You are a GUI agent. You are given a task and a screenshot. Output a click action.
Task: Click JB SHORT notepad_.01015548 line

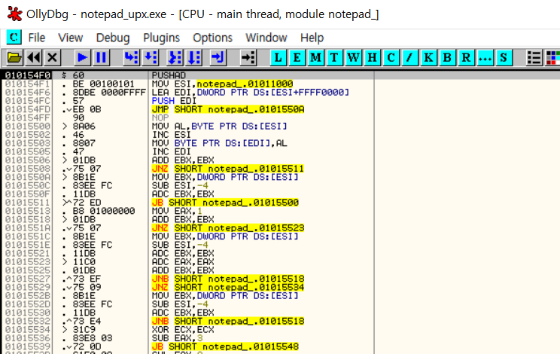click(x=225, y=346)
